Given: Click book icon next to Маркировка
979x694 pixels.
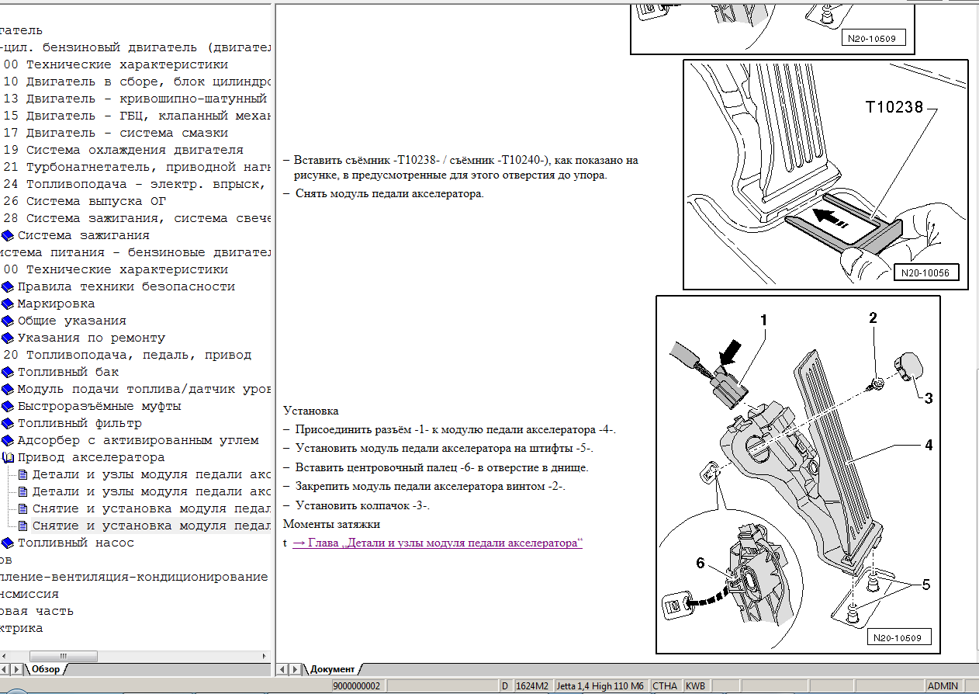Looking at the screenshot, I should (8, 304).
